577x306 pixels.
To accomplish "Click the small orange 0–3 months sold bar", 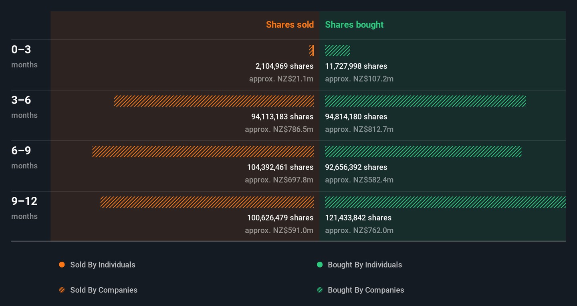I will click(x=311, y=50).
